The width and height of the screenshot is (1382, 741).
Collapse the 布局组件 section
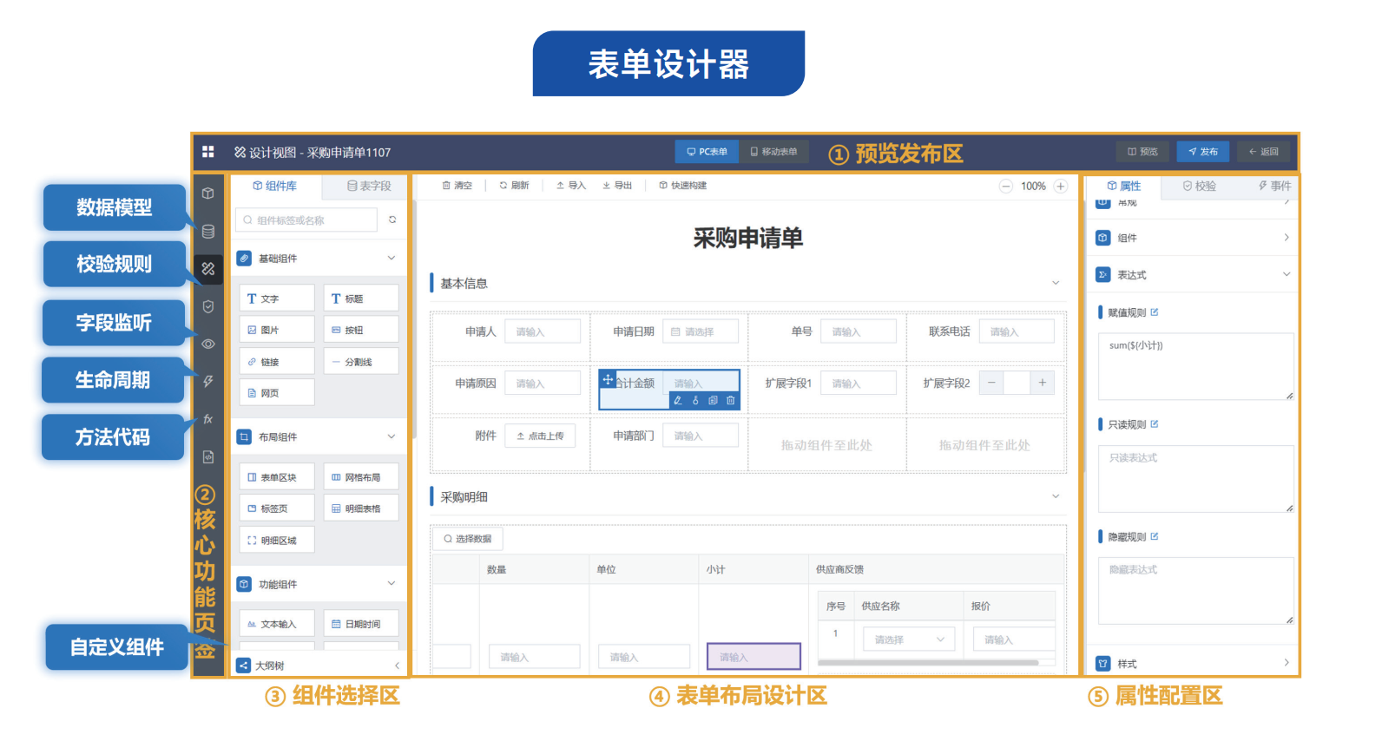tap(392, 436)
